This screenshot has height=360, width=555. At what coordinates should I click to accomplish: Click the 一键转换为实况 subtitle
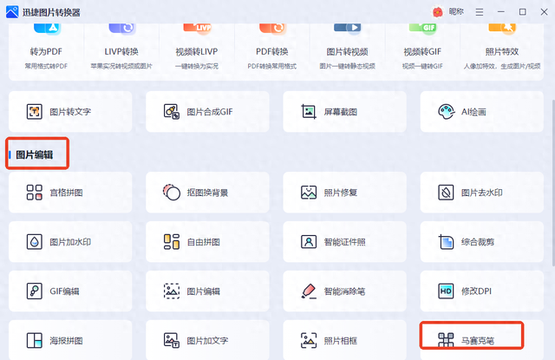click(197, 66)
